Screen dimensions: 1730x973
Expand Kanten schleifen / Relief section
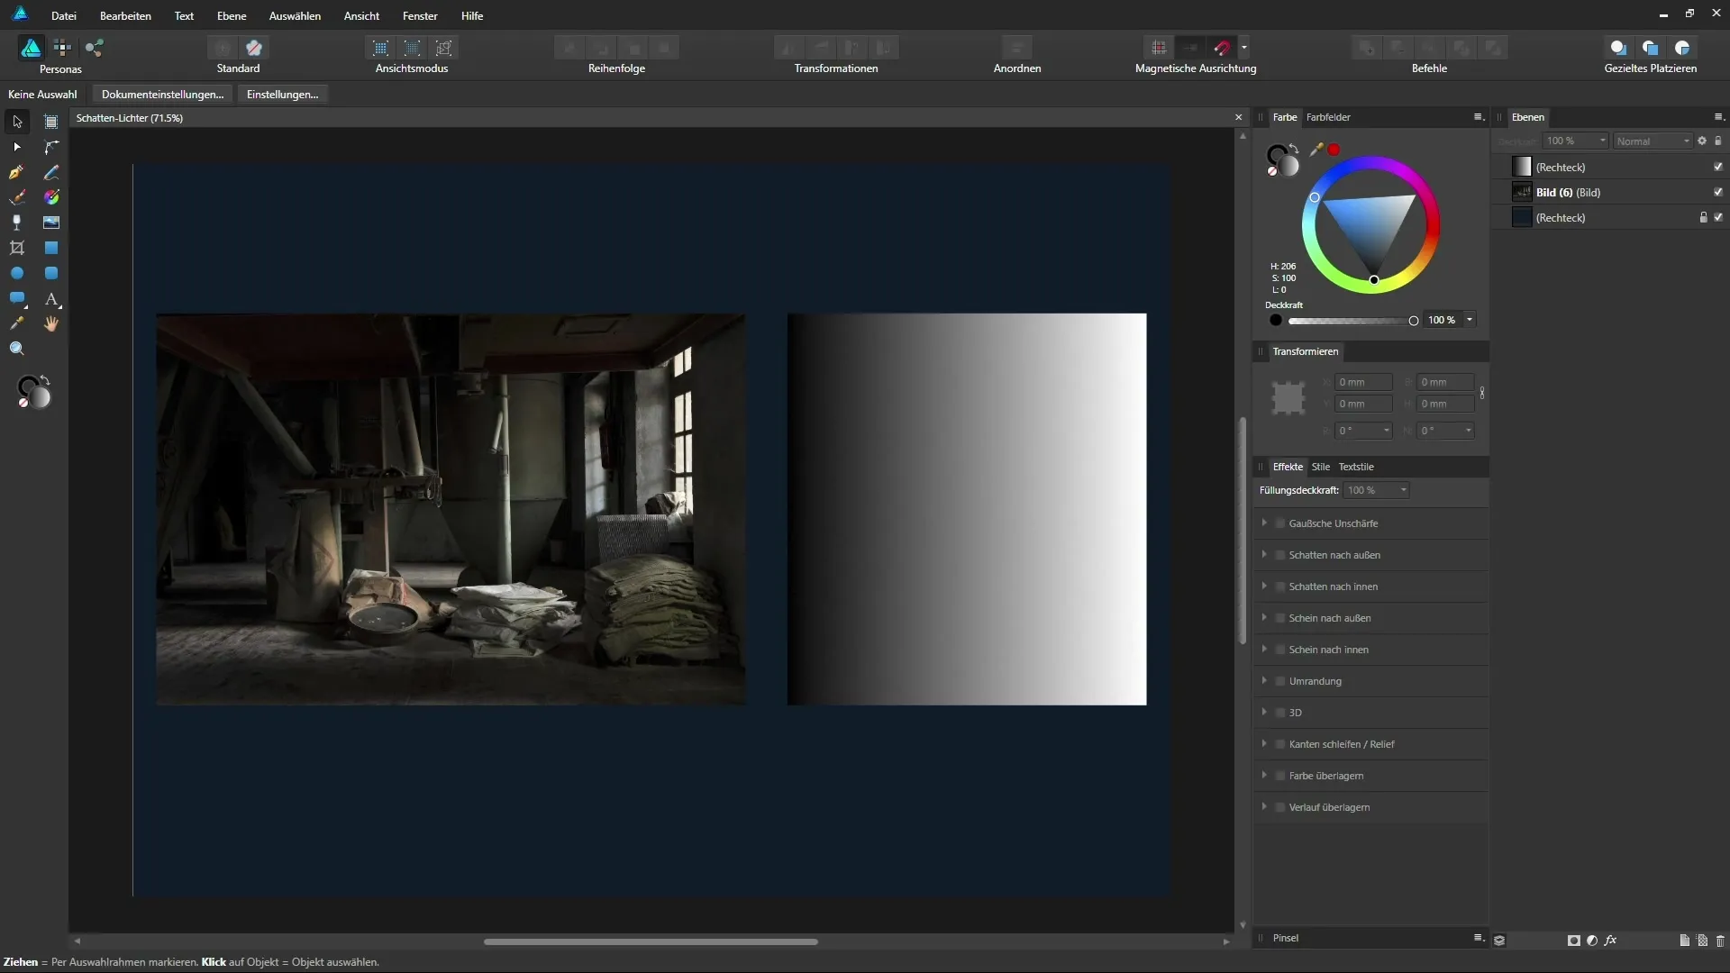click(x=1264, y=743)
